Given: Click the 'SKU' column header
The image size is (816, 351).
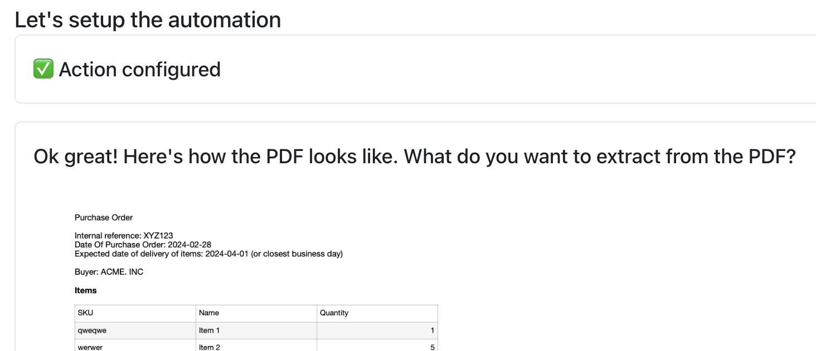Looking at the screenshot, I should (135, 313).
